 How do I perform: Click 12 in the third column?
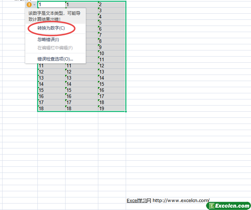coord(112,66)
